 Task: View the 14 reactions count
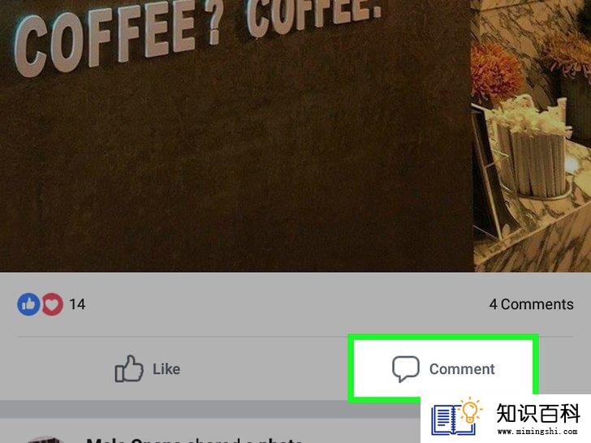[77, 304]
